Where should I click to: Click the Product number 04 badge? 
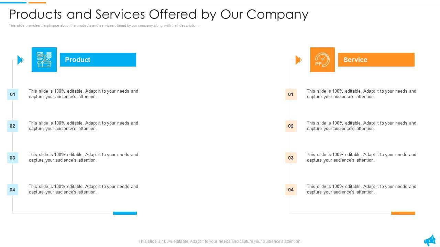click(12, 190)
